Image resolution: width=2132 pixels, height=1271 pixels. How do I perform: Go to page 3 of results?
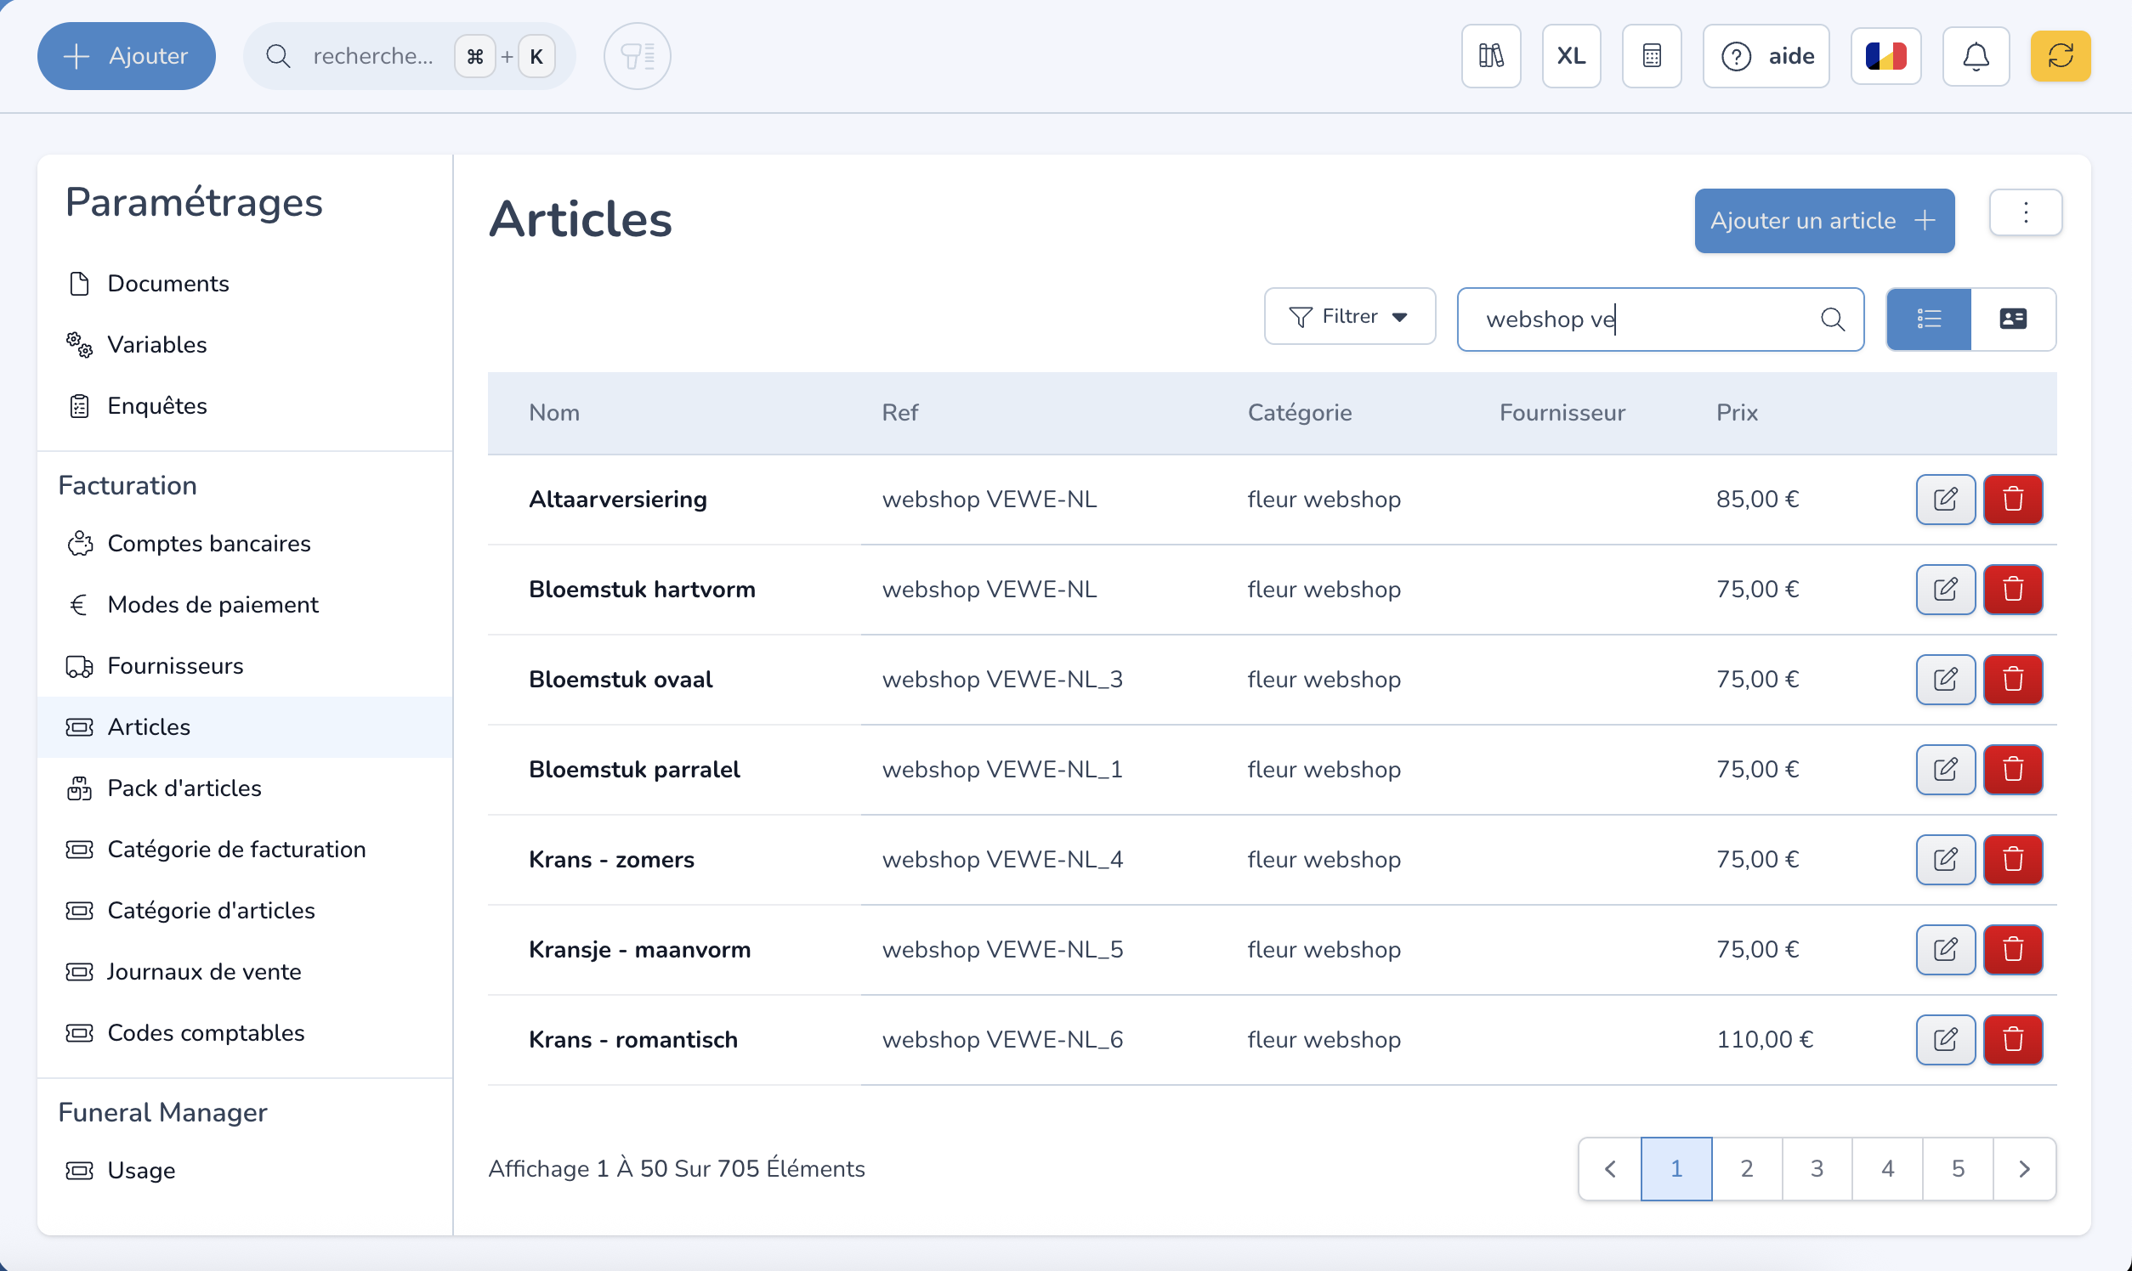point(1816,1168)
